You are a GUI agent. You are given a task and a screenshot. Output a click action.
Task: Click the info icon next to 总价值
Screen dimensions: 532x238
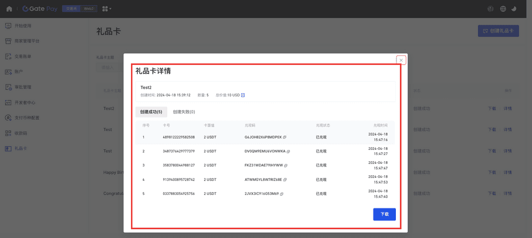[x=243, y=95]
